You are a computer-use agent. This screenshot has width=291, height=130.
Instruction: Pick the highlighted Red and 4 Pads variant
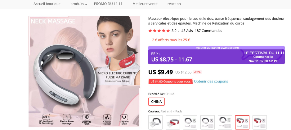point(242,122)
